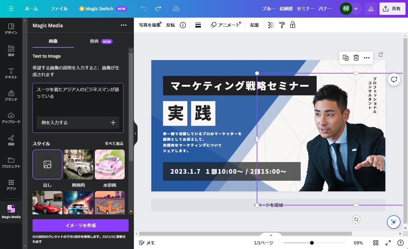Expand the page thumbnails chevron at bottom
Image resolution: width=408 pixels, height=249 pixels.
(x=271, y=235)
